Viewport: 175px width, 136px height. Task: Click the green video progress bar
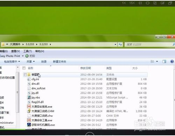pyautogui.click(x=13, y=129)
